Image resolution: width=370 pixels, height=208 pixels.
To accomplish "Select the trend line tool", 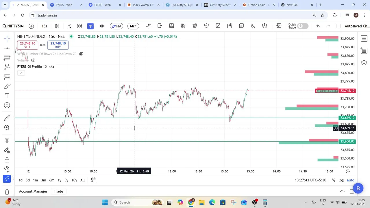I will pos(7,48).
